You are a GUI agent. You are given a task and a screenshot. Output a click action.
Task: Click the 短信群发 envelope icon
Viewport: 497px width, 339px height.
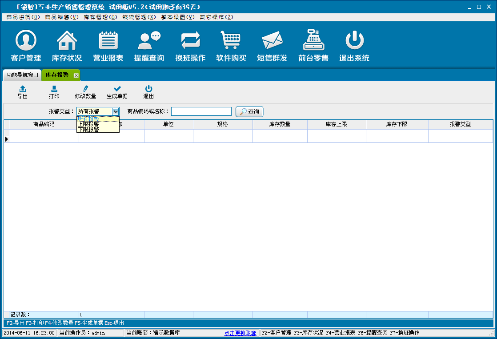coord(272,41)
